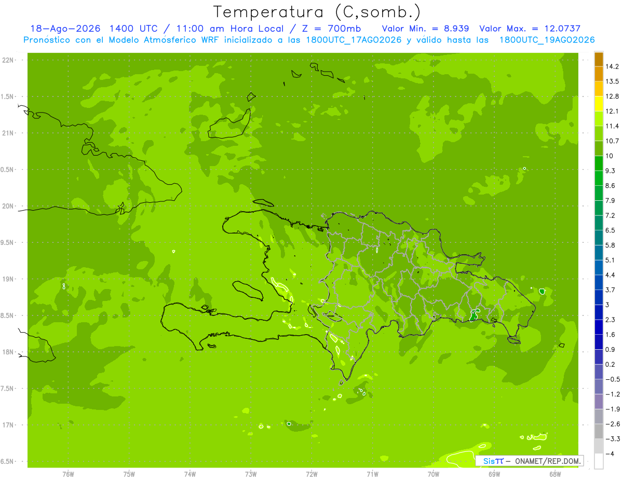Click the '74W' longitude axis label

[190, 474]
